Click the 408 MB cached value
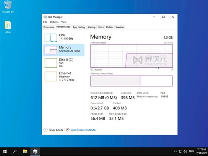The image size is (208, 156). point(120,108)
